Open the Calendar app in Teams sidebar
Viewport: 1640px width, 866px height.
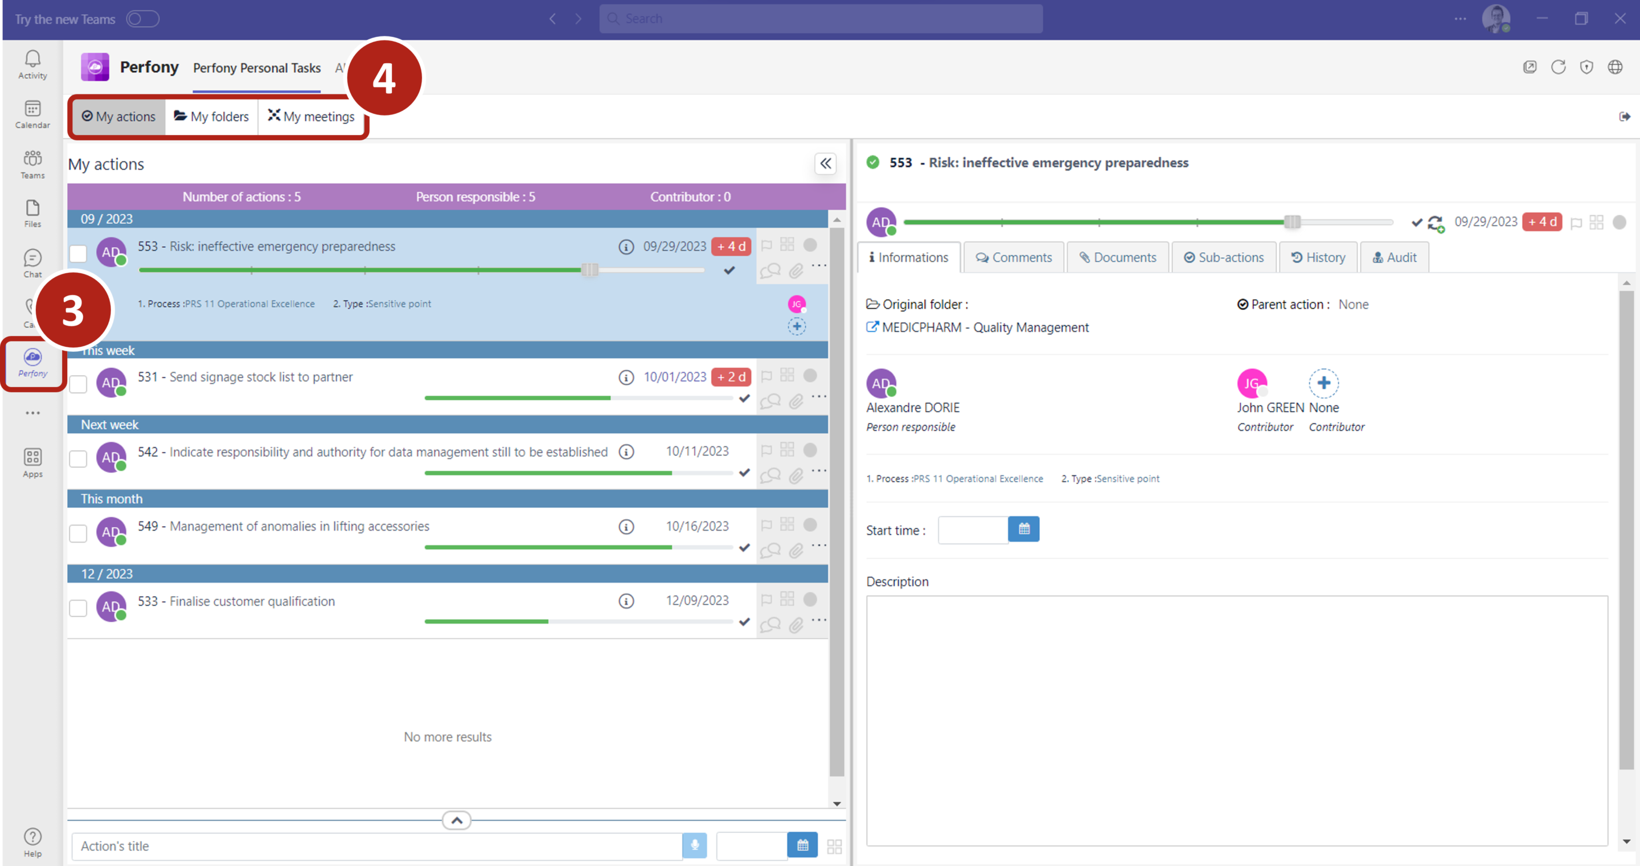(x=32, y=114)
